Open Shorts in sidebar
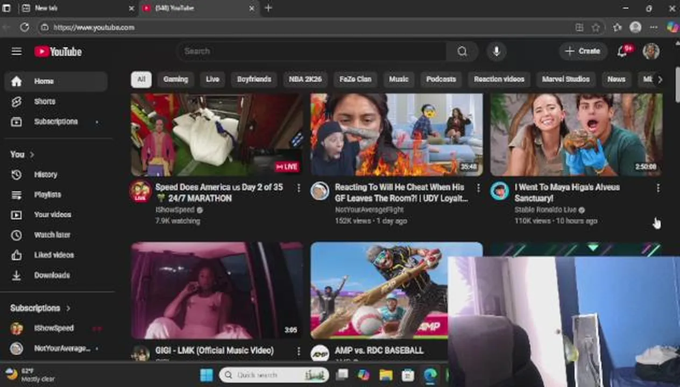Image resolution: width=680 pixels, height=387 pixels. [x=56, y=102]
